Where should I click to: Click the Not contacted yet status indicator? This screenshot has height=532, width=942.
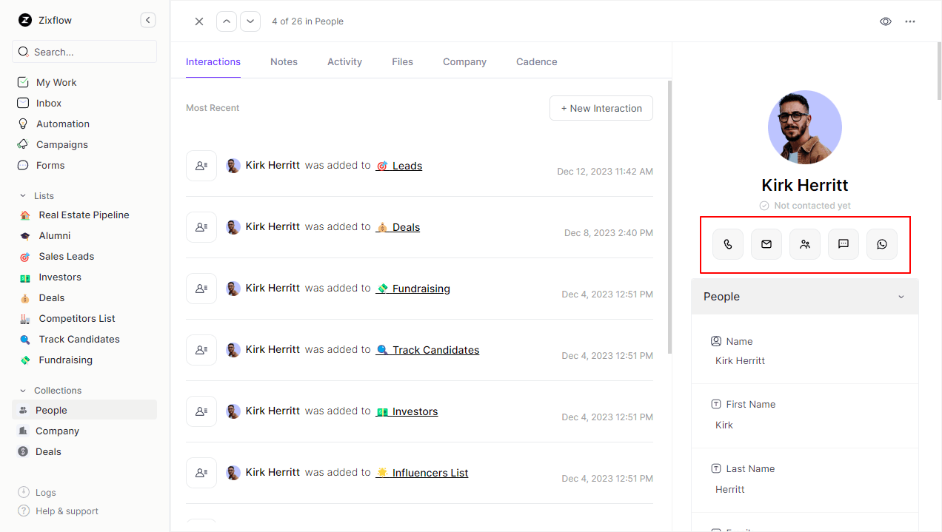coord(804,206)
